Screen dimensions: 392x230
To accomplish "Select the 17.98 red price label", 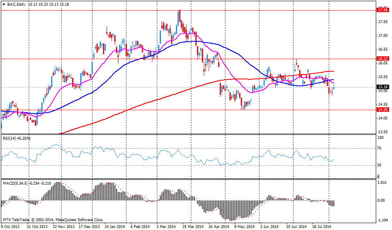I will point(382,10).
